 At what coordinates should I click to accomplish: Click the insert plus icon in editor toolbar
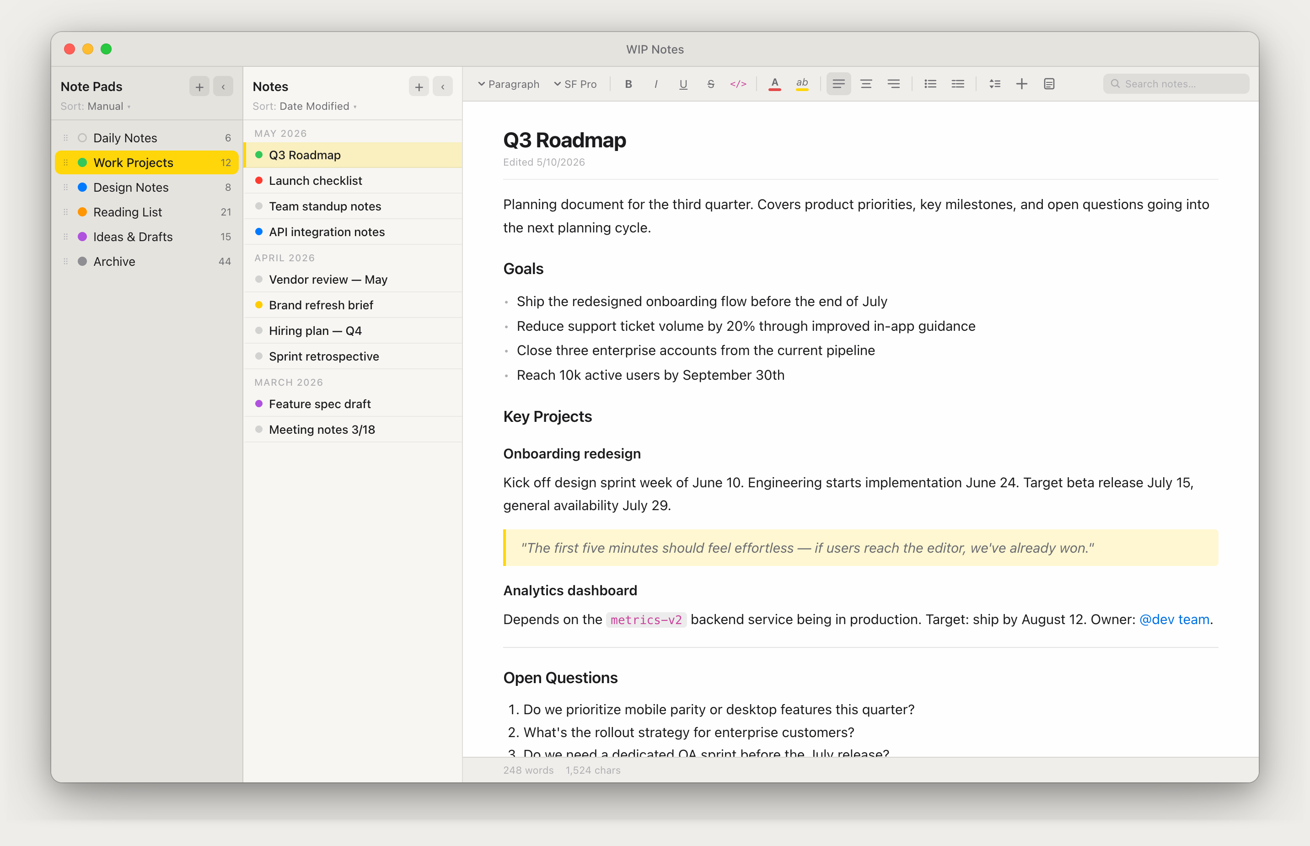[x=1022, y=84]
